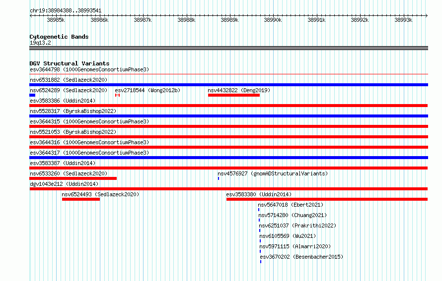Click the blue tick under nsv4576927
Image resolution: width=442 pixels, height=281 pixels.
219,178
